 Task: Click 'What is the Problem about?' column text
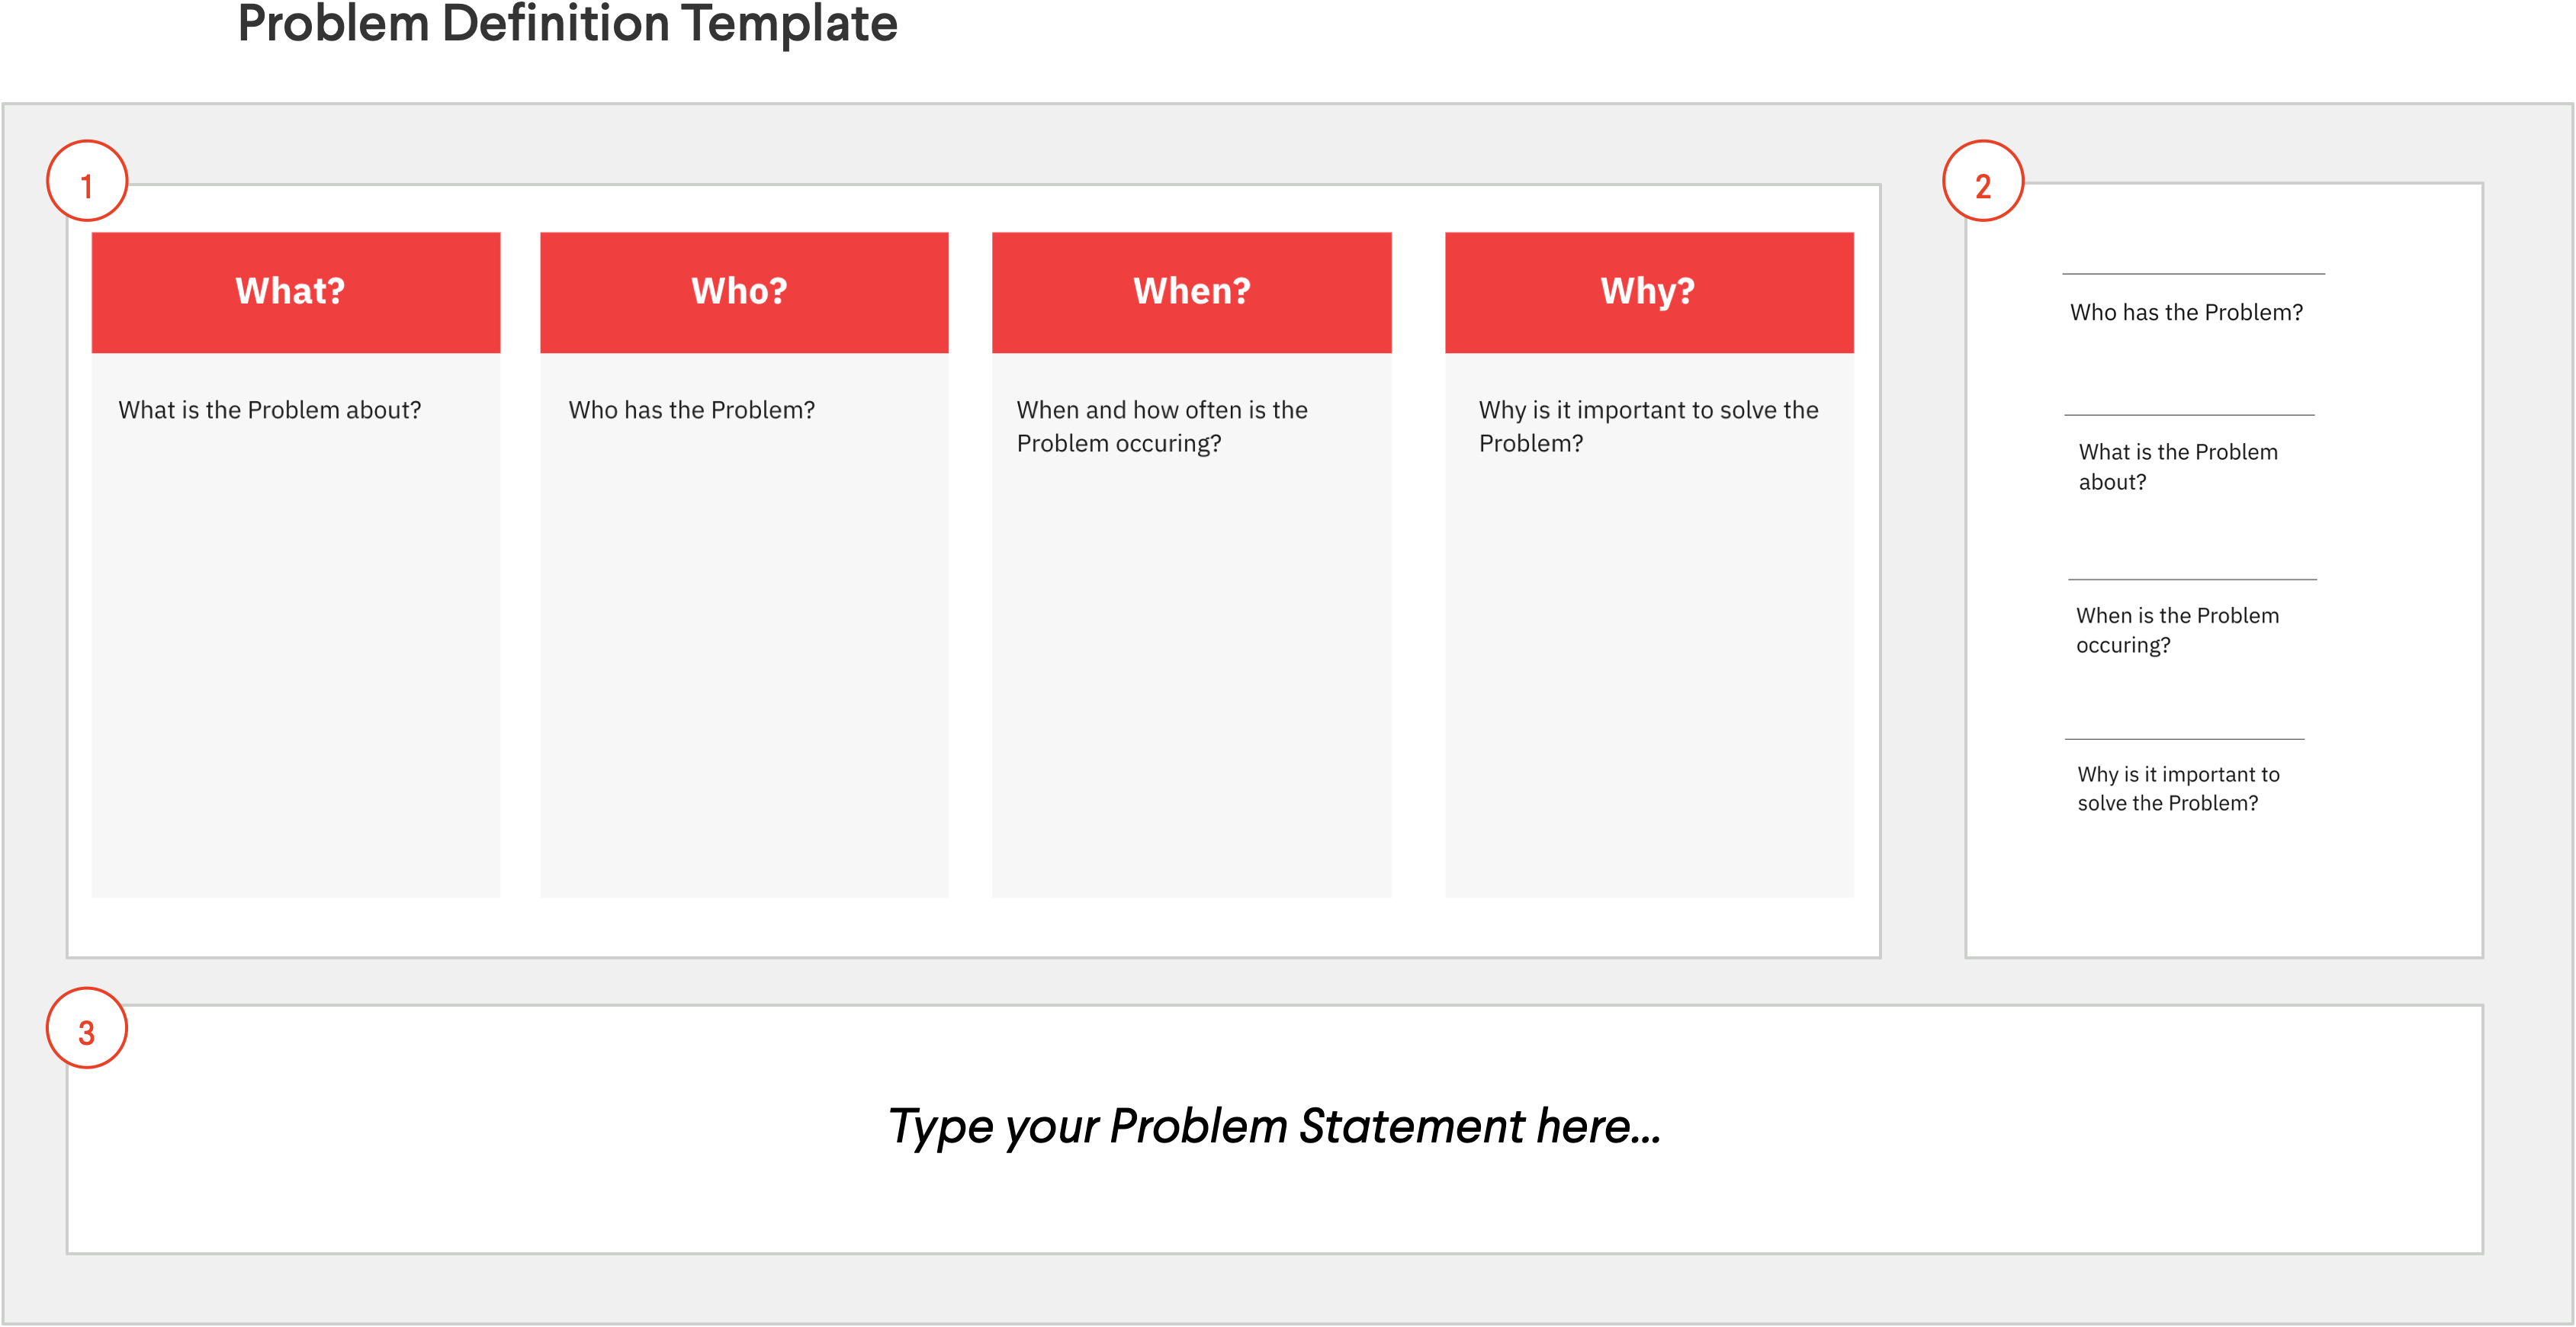pos(269,410)
